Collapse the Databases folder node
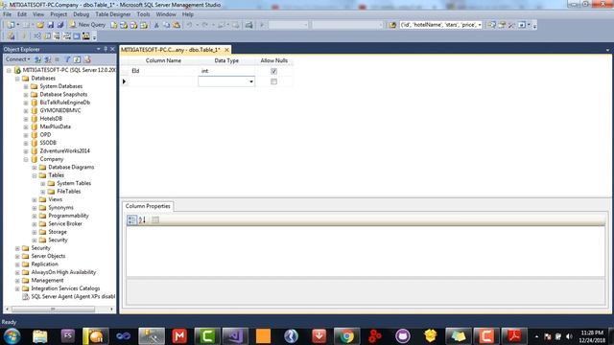 (17, 79)
